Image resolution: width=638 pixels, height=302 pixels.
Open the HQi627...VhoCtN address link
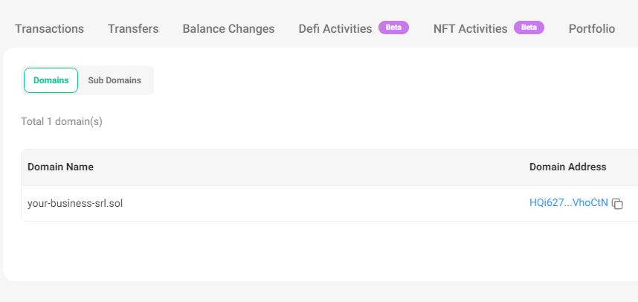(568, 203)
